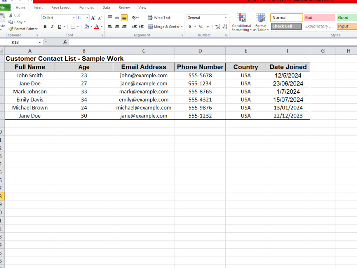Image resolution: width=357 pixels, height=268 pixels.
Task: Switch to the Formulas tab
Action: click(x=86, y=8)
